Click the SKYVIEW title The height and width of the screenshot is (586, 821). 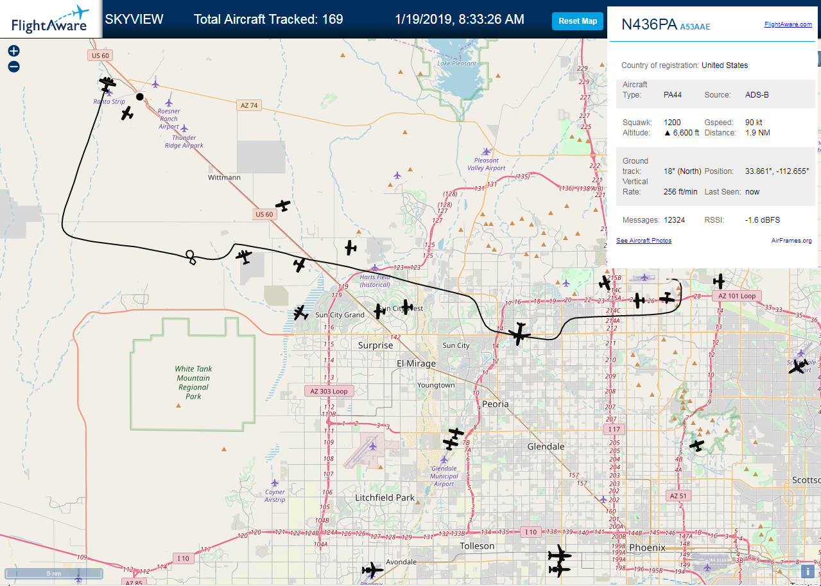coord(134,19)
